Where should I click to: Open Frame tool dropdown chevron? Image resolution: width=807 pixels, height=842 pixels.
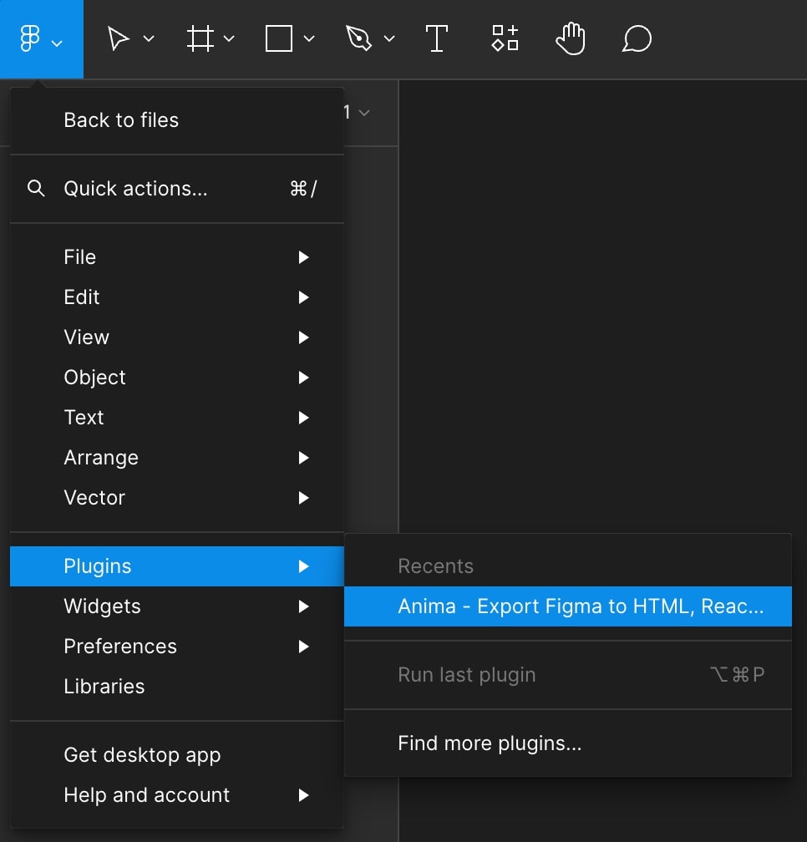coord(229,39)
